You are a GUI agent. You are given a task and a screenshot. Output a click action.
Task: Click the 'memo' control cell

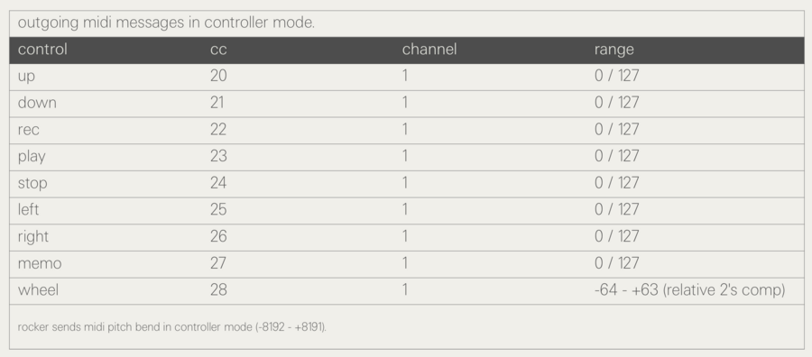40,263
